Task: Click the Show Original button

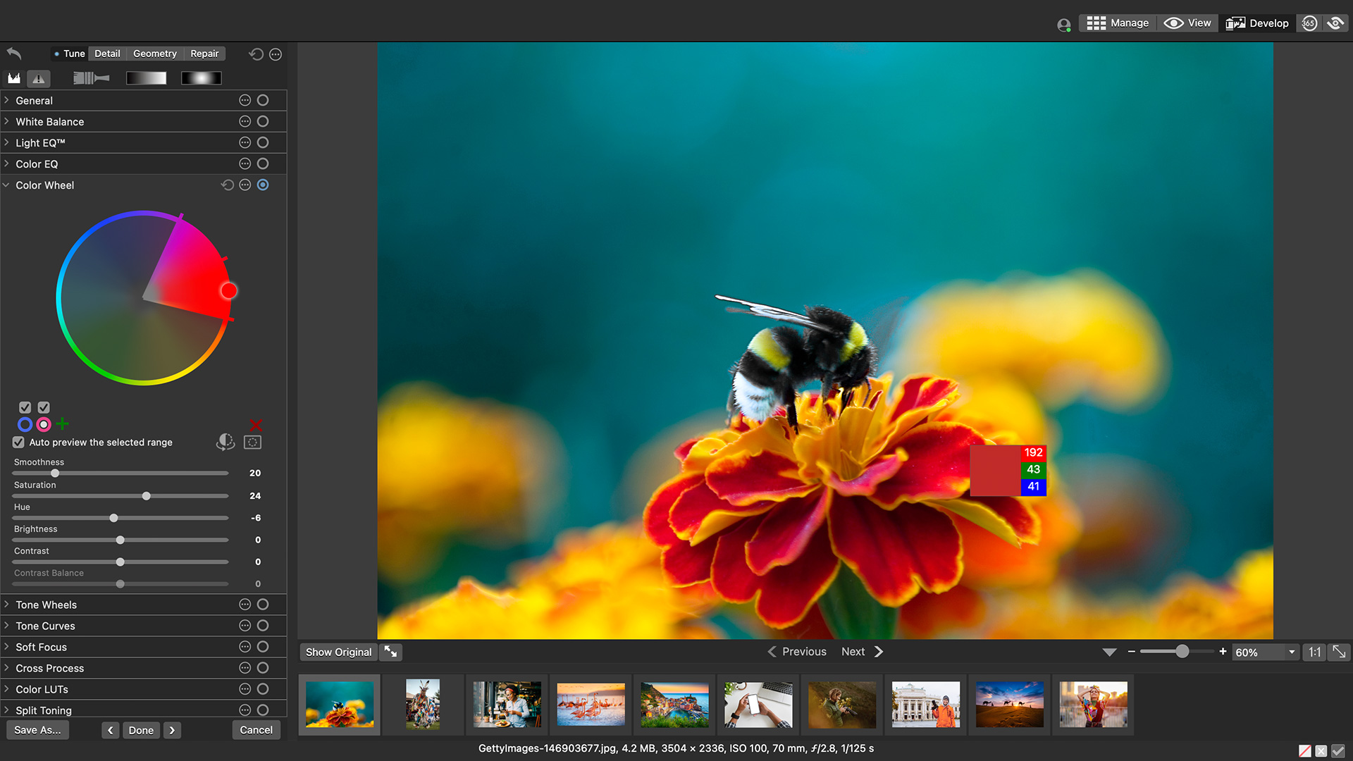Action: tap(338, 652)
